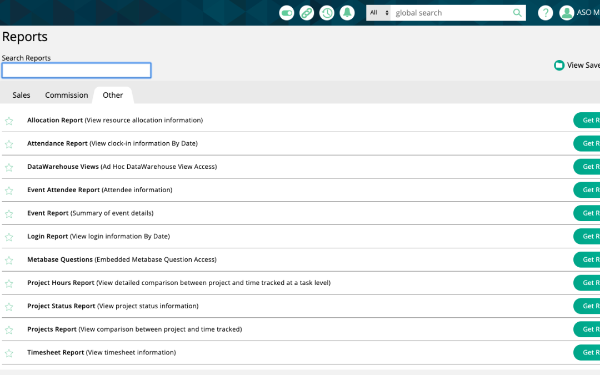Focus the Search Reports input field
The height and width of the screenshot is (375, 600).
(x=77, y=71)
